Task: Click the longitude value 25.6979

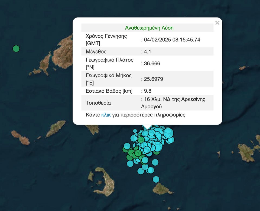Action: click(x=153, y=79)
